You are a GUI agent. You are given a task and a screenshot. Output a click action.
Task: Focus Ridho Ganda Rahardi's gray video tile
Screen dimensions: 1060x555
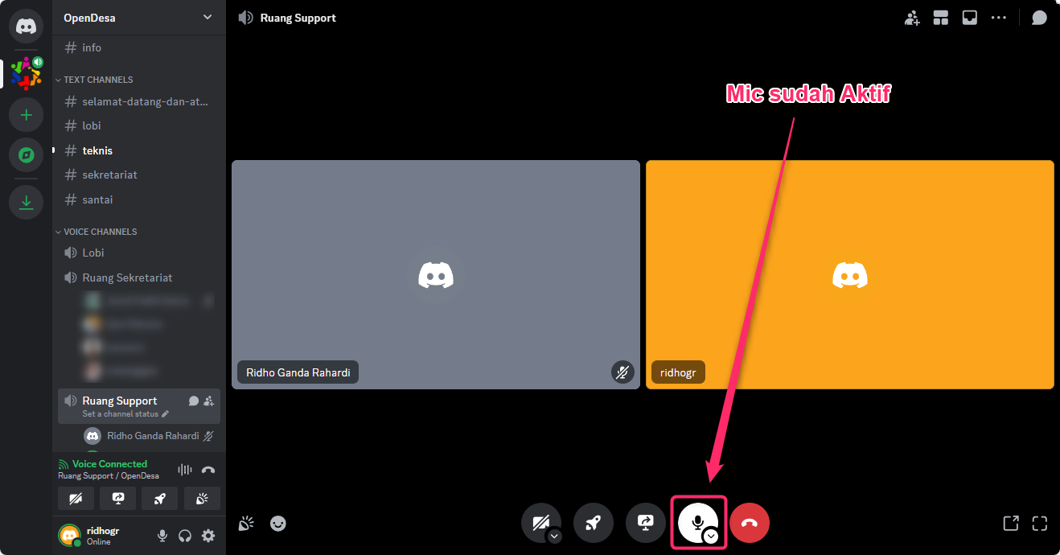[436, 274]
